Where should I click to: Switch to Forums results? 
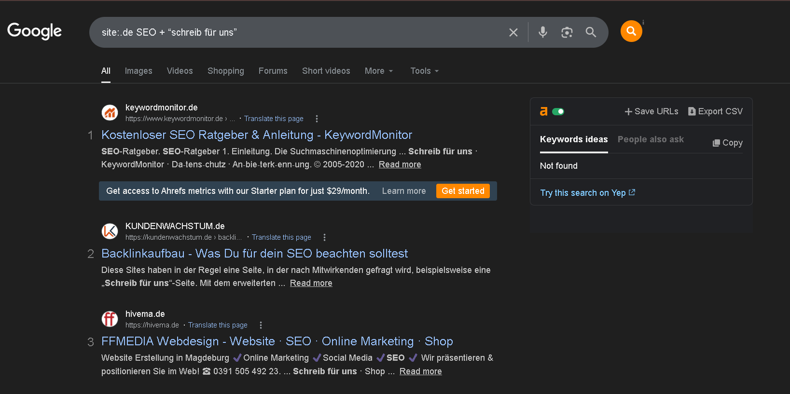click(273, 71)
